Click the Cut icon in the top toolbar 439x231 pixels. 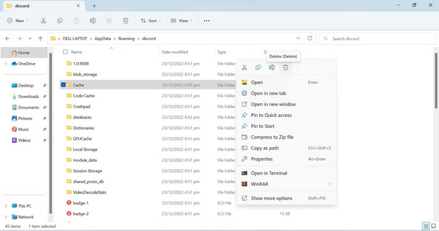tap(43, 21)
